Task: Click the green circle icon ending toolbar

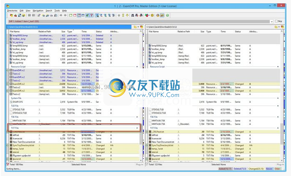Action: pyautogui.click(x=167, y=15)
